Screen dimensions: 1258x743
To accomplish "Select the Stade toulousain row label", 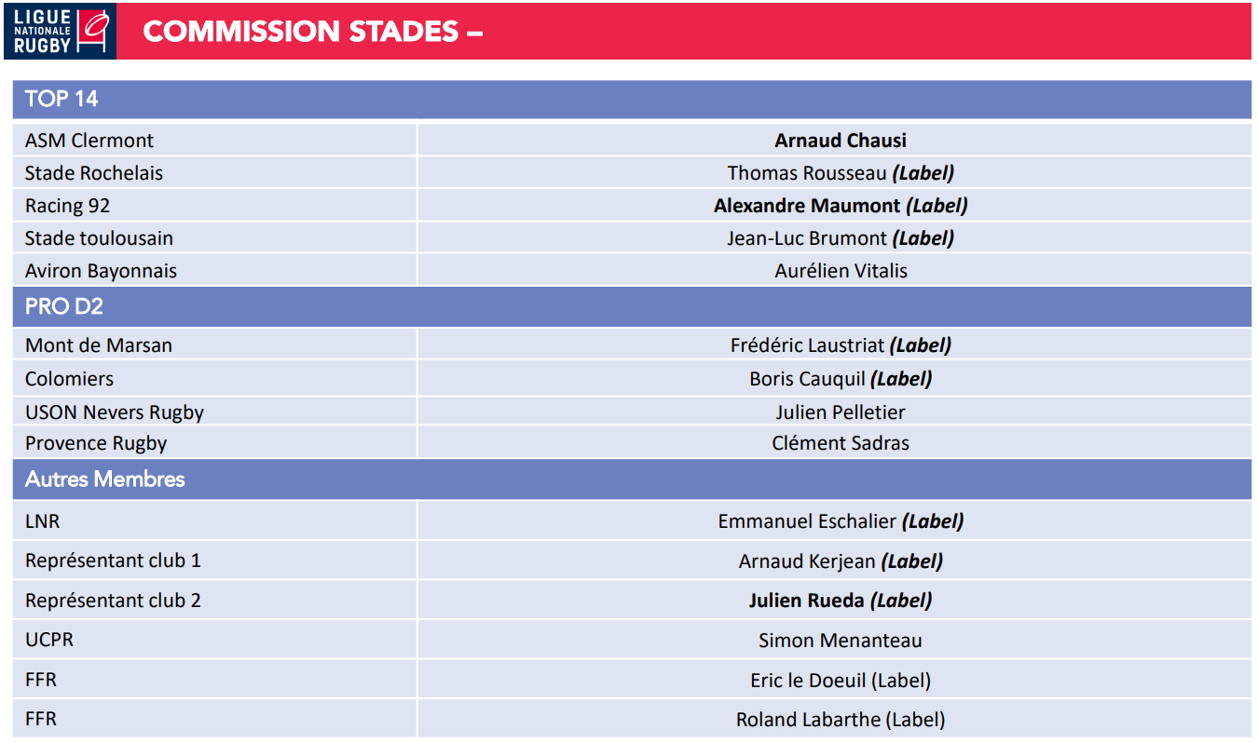I will coord(99,238).
